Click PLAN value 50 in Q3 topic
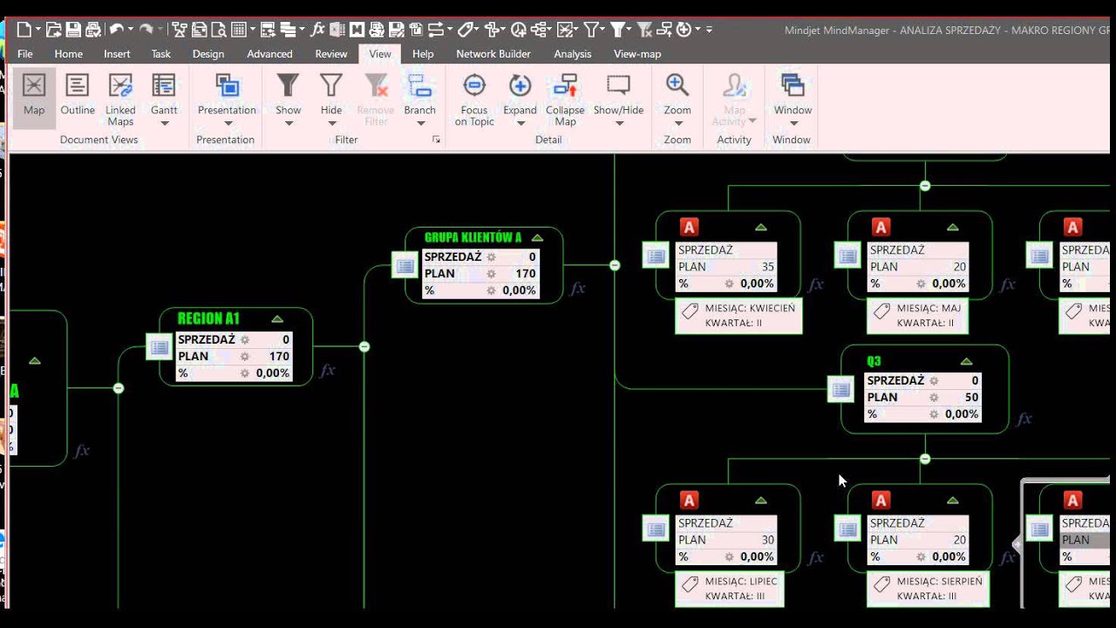Screen dimensions: 1116x628 (x=971, y=397)
